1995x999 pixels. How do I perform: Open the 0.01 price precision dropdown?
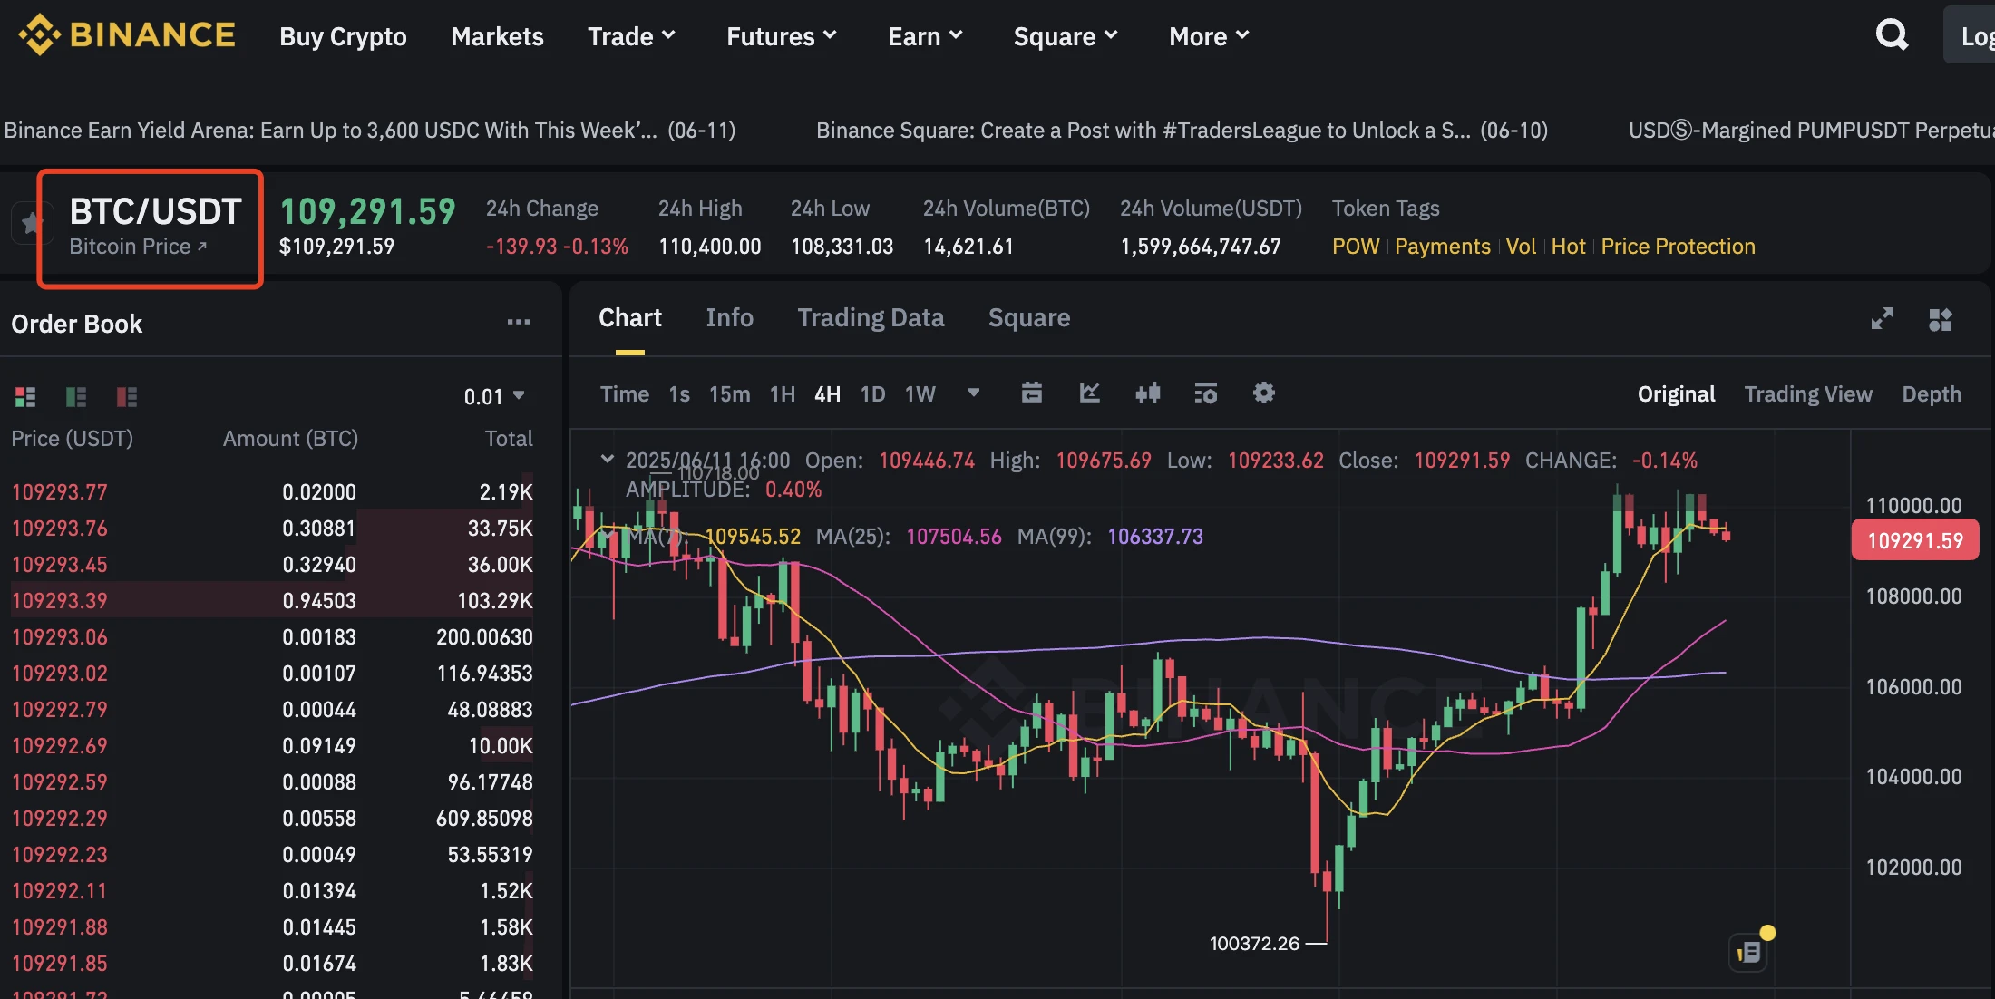494,396
